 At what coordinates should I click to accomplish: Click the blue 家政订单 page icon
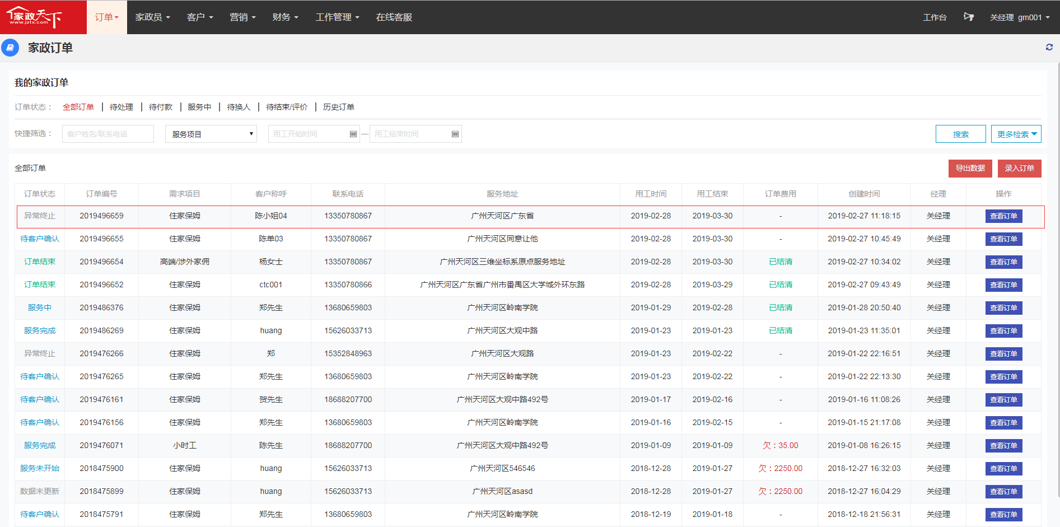pyautogui.click(x=10, y=48)
